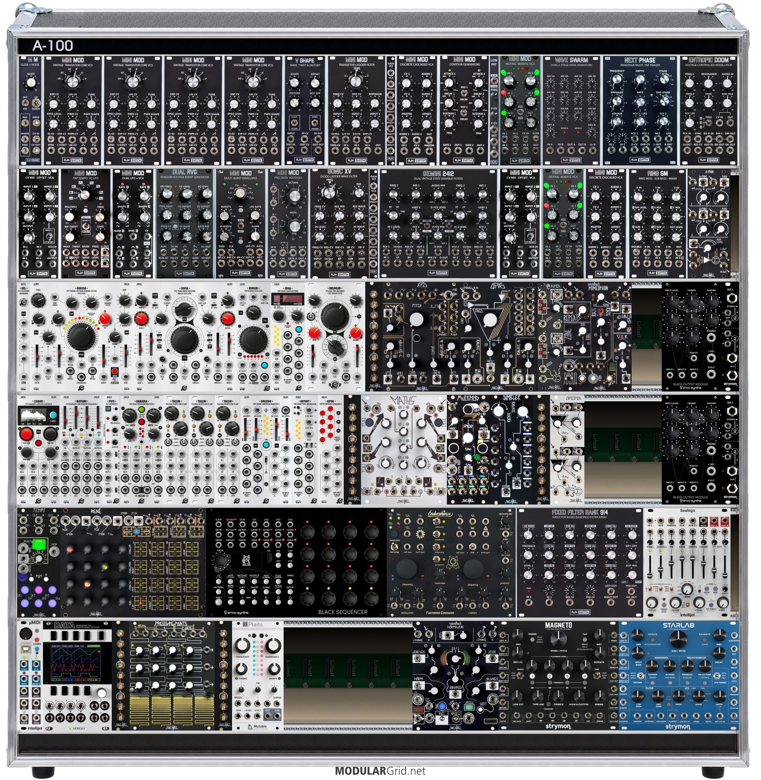Select the Jumbler module

point(511,450)
